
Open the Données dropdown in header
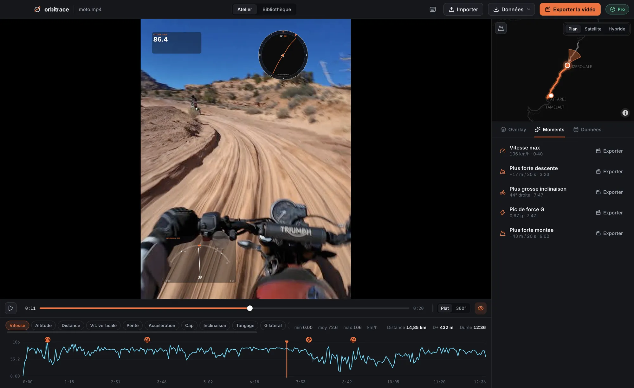511,9
